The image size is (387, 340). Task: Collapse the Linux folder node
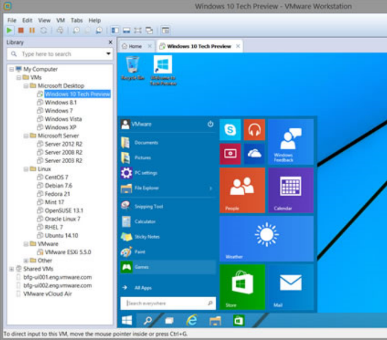pos(26,169)
